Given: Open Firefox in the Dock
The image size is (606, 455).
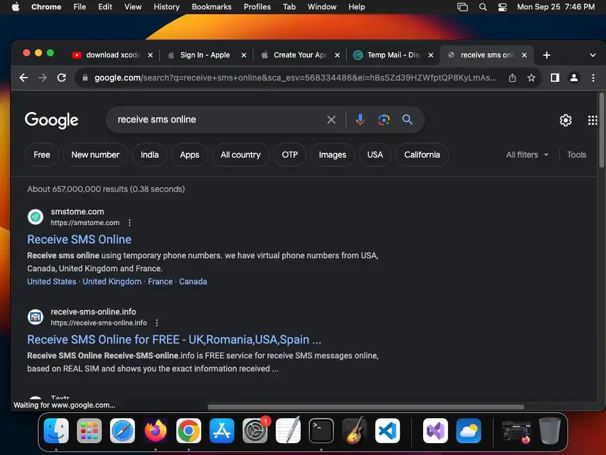Looking at the screenshot, I should pos(156,431).
